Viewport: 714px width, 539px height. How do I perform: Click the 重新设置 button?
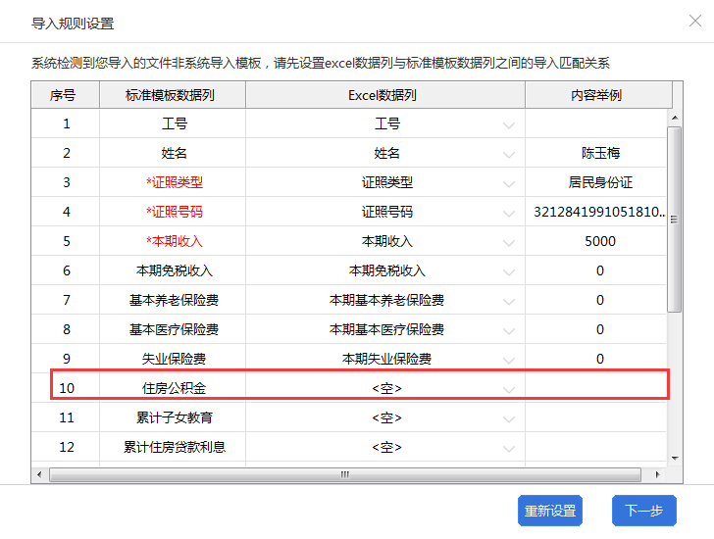tap(550, 511)
